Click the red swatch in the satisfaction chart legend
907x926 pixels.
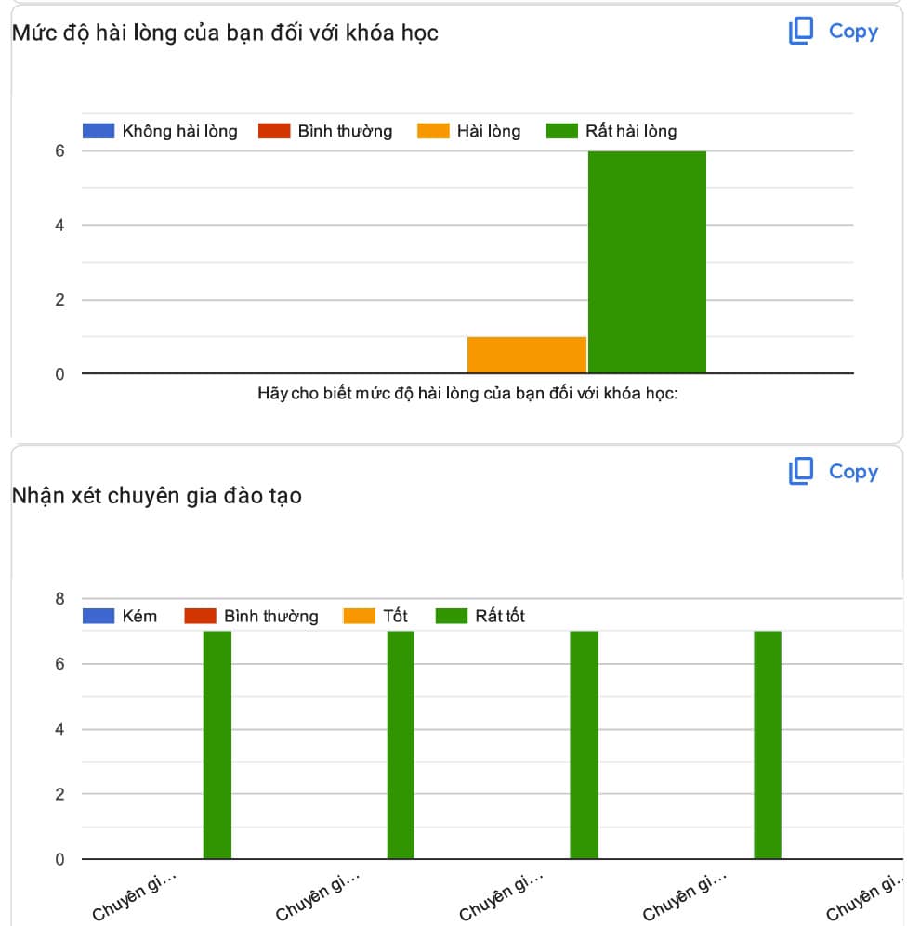(x=273, y=131)
